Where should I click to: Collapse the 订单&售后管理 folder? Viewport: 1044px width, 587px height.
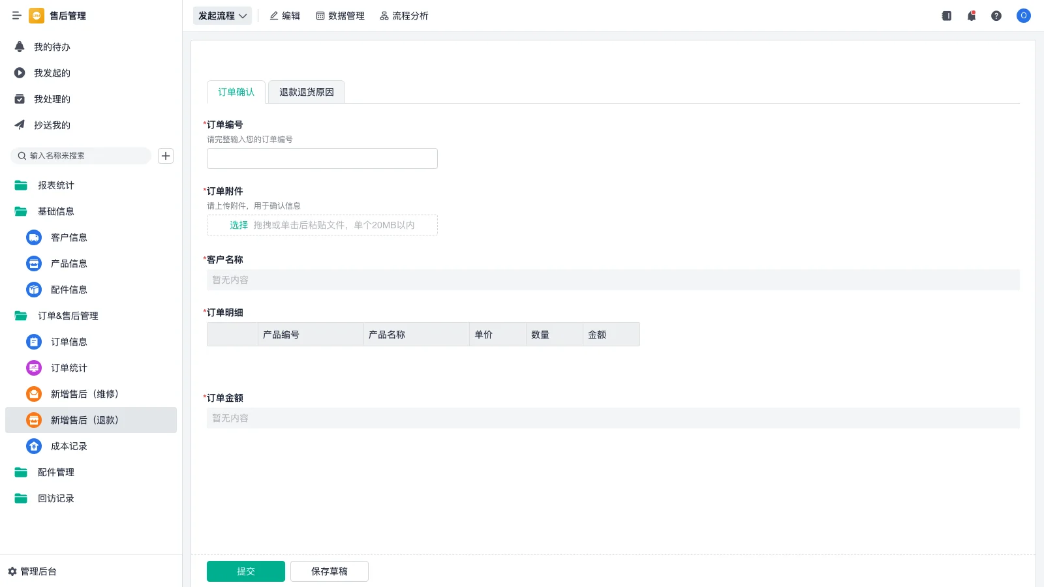tap(67, 316)
